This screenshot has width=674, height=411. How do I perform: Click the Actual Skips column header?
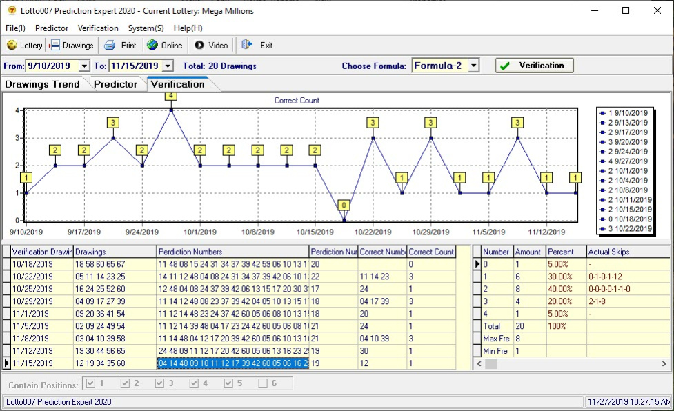pyautogui.click(x=628, y=252)
